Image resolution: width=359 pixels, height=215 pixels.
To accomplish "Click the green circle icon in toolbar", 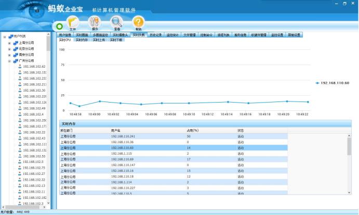I will click(60, 26).
